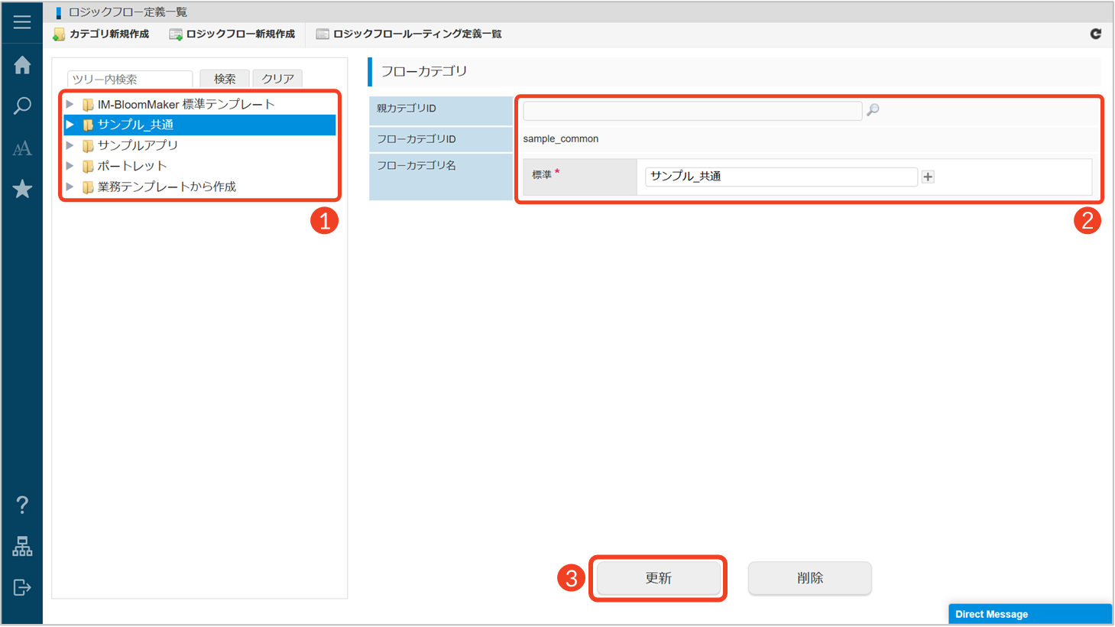
Task: Refresh the page with reload icon
Action: (1095, 34)
